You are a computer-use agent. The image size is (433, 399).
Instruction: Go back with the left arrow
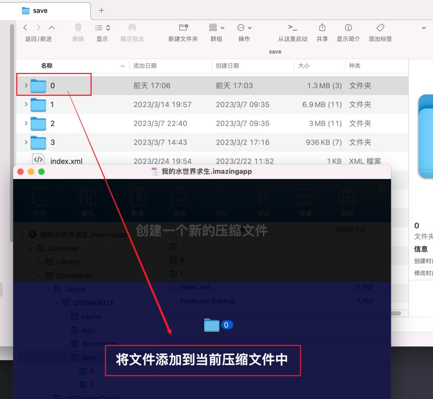point(25,27)
